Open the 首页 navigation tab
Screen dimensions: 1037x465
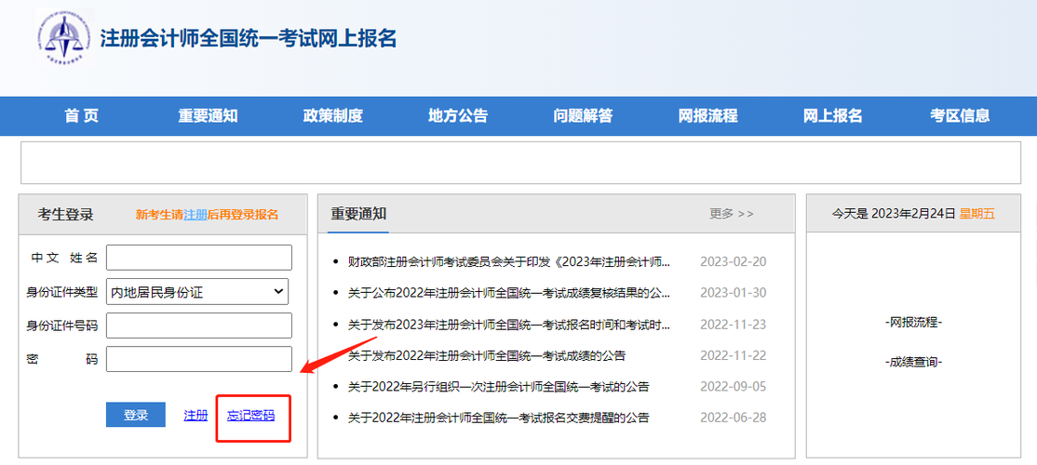81,116
